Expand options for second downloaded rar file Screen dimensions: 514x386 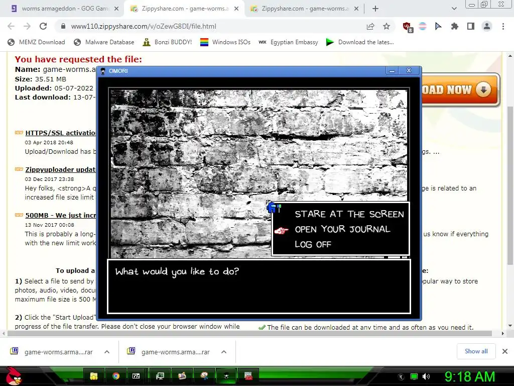pyautogui.click(x=224, y=352)
